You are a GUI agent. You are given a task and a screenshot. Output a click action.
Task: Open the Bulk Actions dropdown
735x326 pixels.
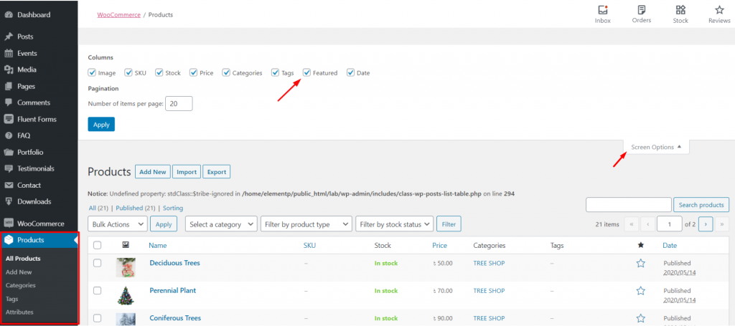tap(117, 224)
